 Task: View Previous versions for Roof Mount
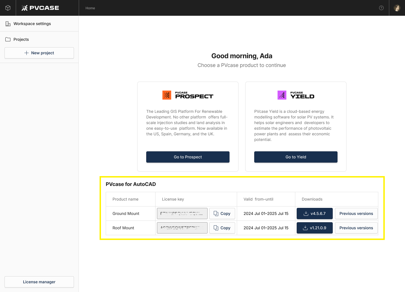(x=356, y=228)
